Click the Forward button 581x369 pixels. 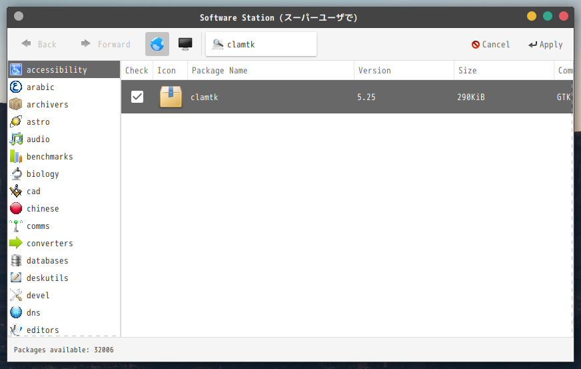point(105,44)
